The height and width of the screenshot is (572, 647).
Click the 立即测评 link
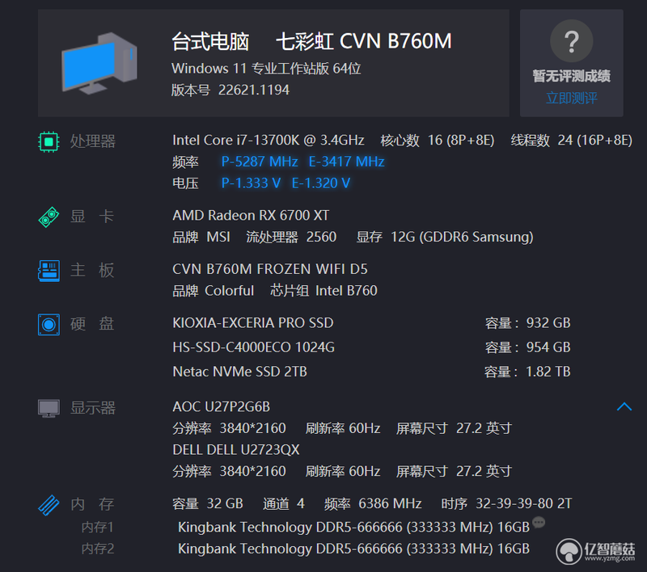coord(571,98)
